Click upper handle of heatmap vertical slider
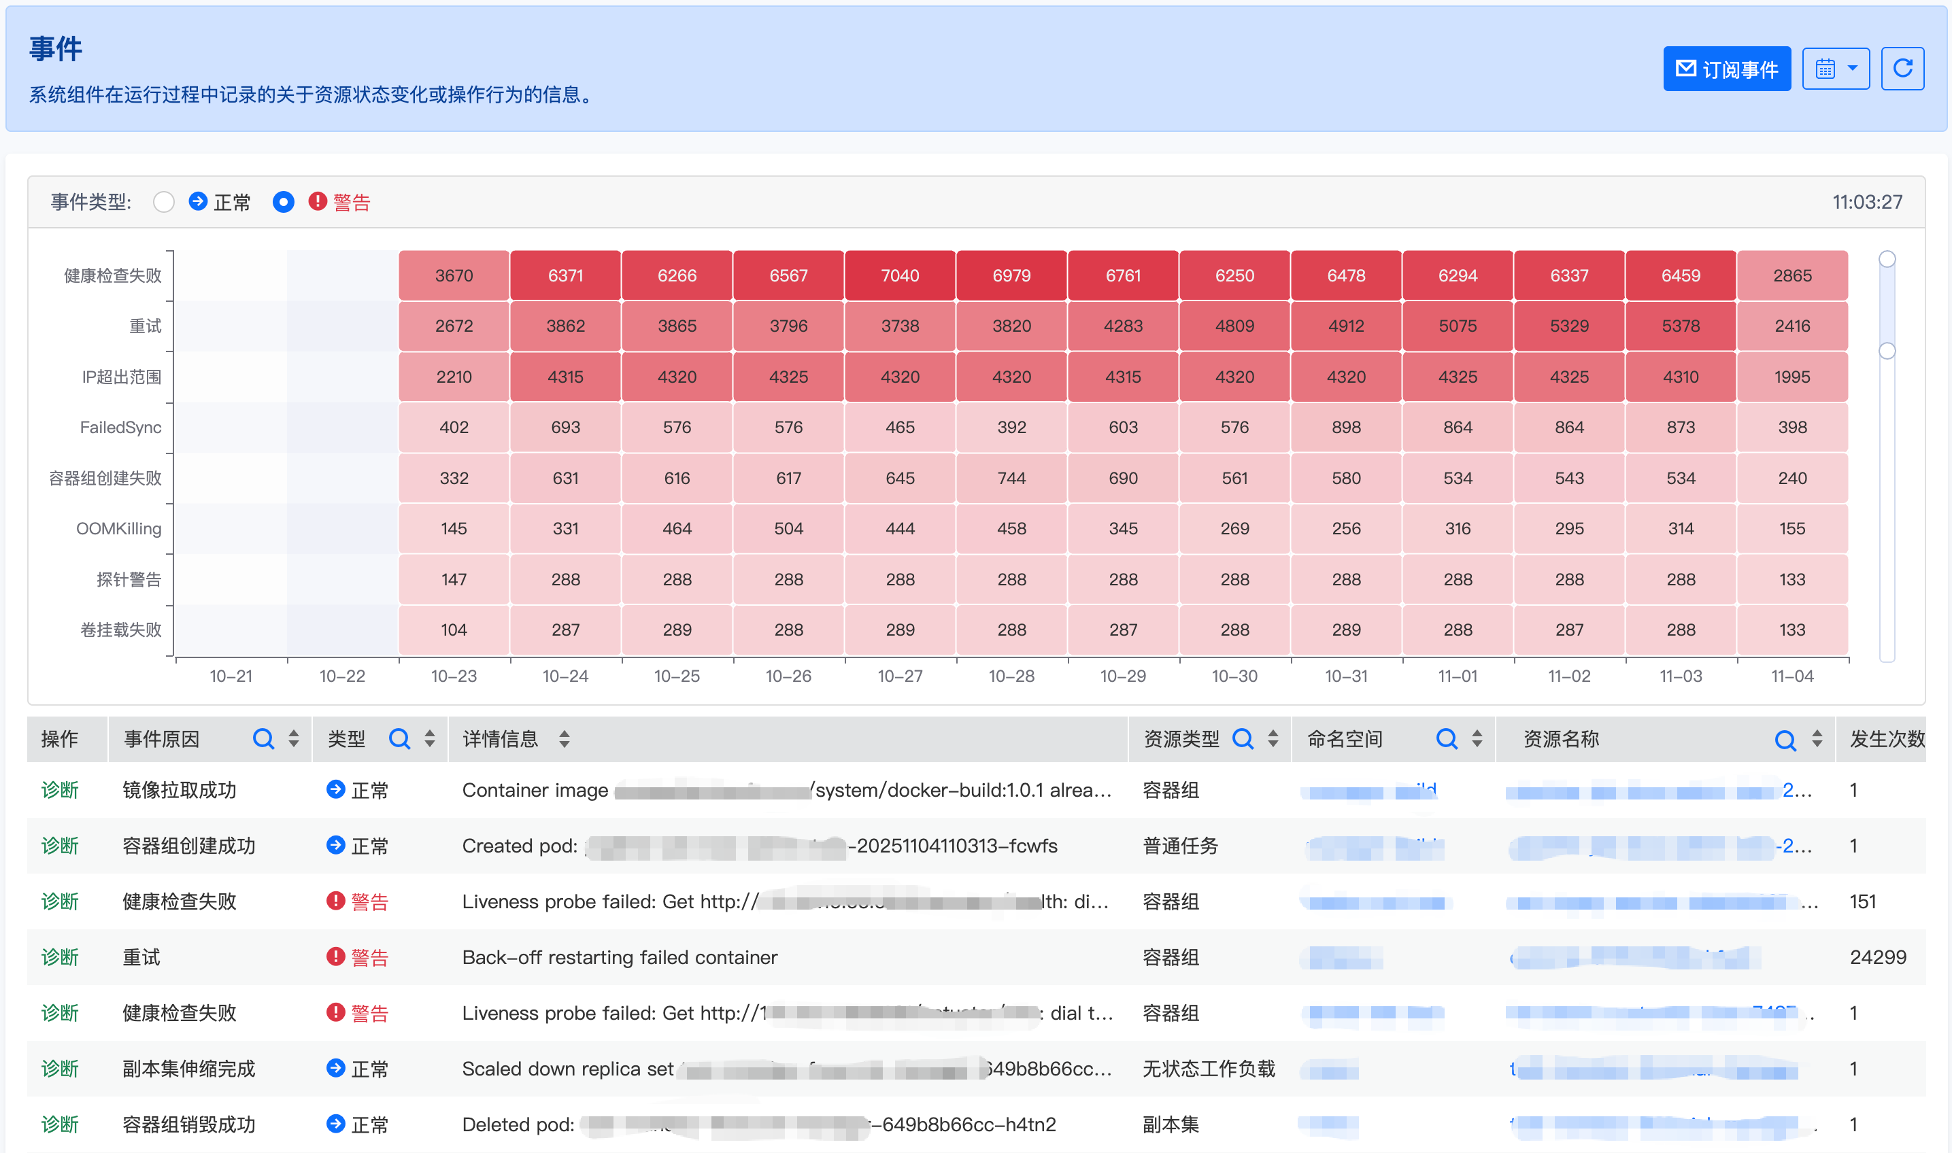1952x1153 pixels. pos(1887,259)
